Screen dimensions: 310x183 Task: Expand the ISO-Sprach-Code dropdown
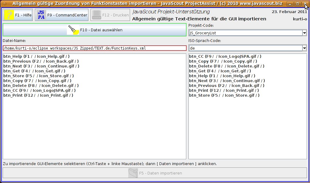(x=304, y=48)
